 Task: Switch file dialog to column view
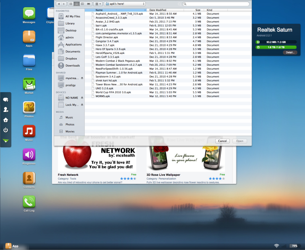click(x=82, y=4)
